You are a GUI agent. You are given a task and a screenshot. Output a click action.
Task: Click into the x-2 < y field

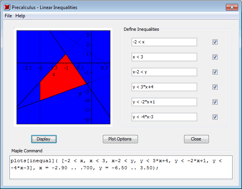point(164,72)
